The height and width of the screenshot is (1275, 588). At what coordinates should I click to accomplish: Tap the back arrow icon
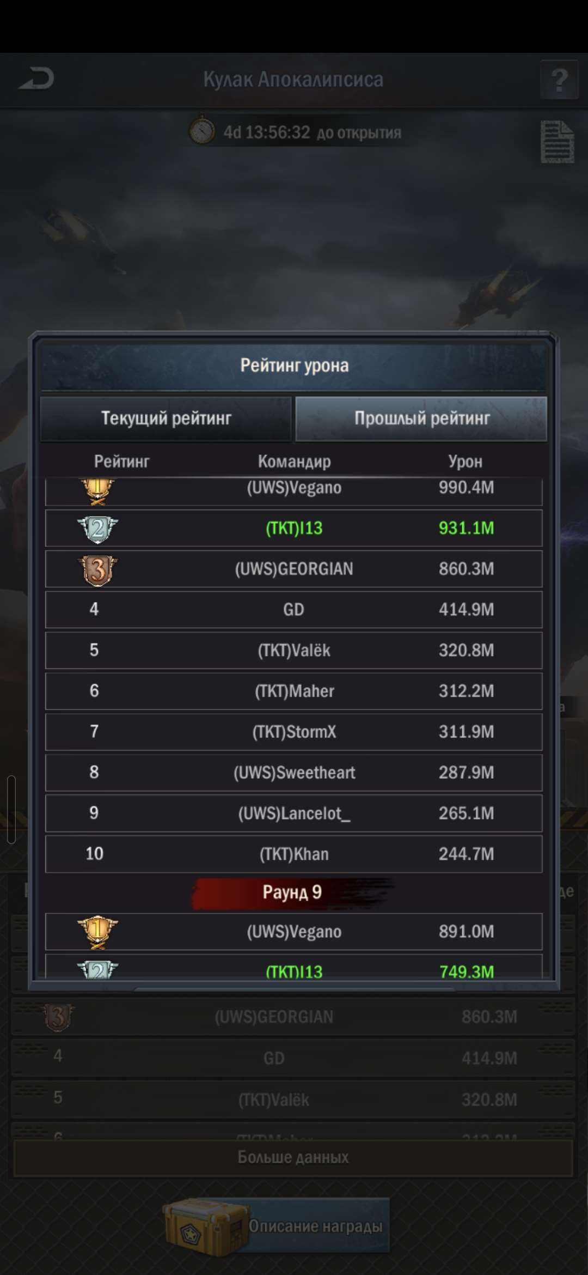click(x=36, y=79)
